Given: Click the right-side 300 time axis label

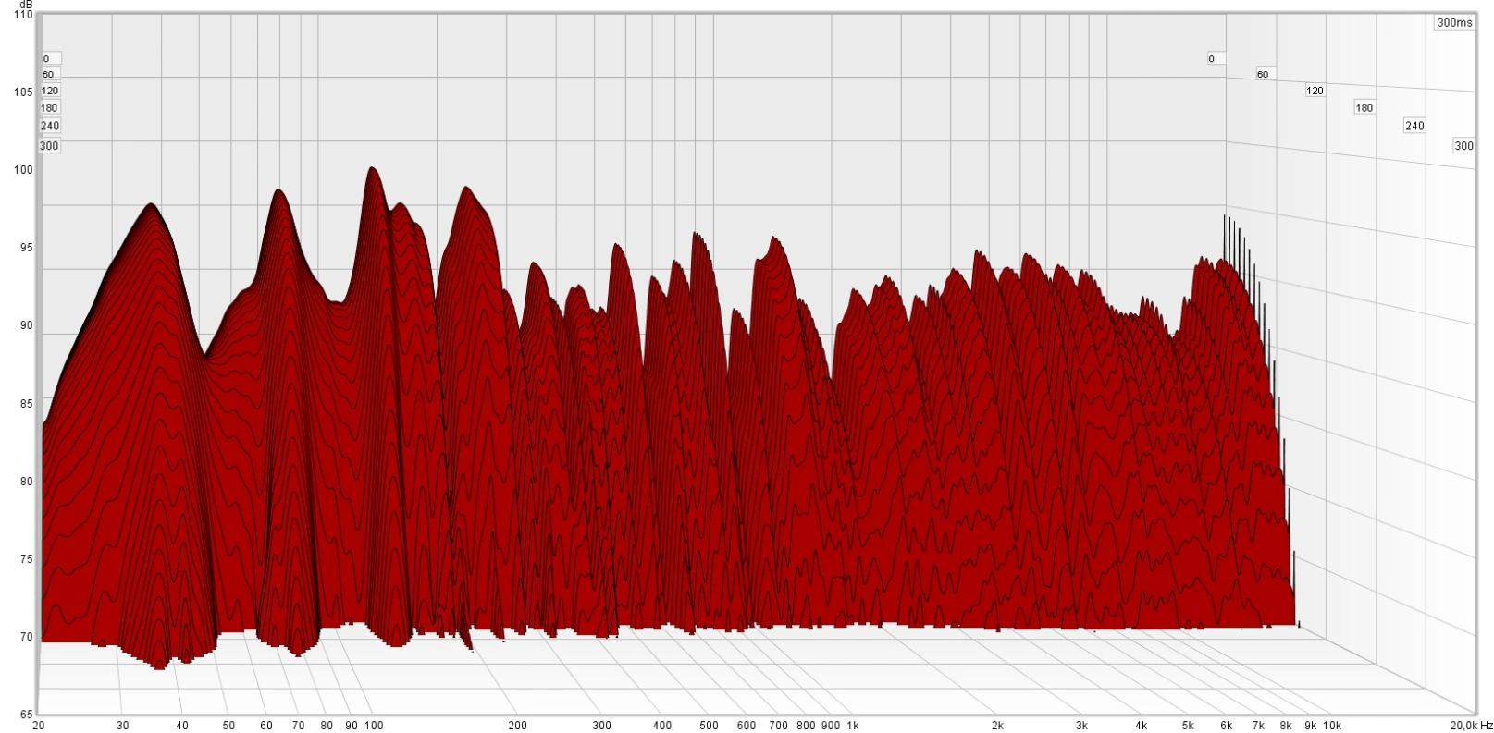Looking at the screenshot, I should 1463,146.
